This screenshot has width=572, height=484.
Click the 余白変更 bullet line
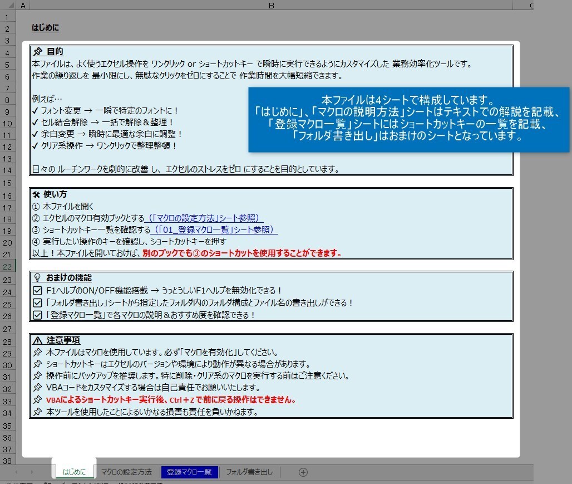pos(107,134)
